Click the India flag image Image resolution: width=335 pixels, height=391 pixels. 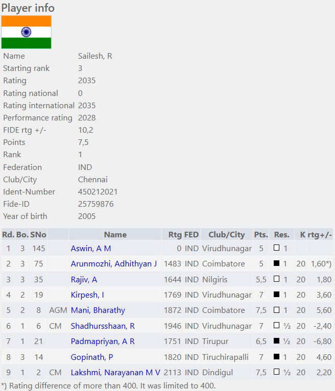point(26,32)
